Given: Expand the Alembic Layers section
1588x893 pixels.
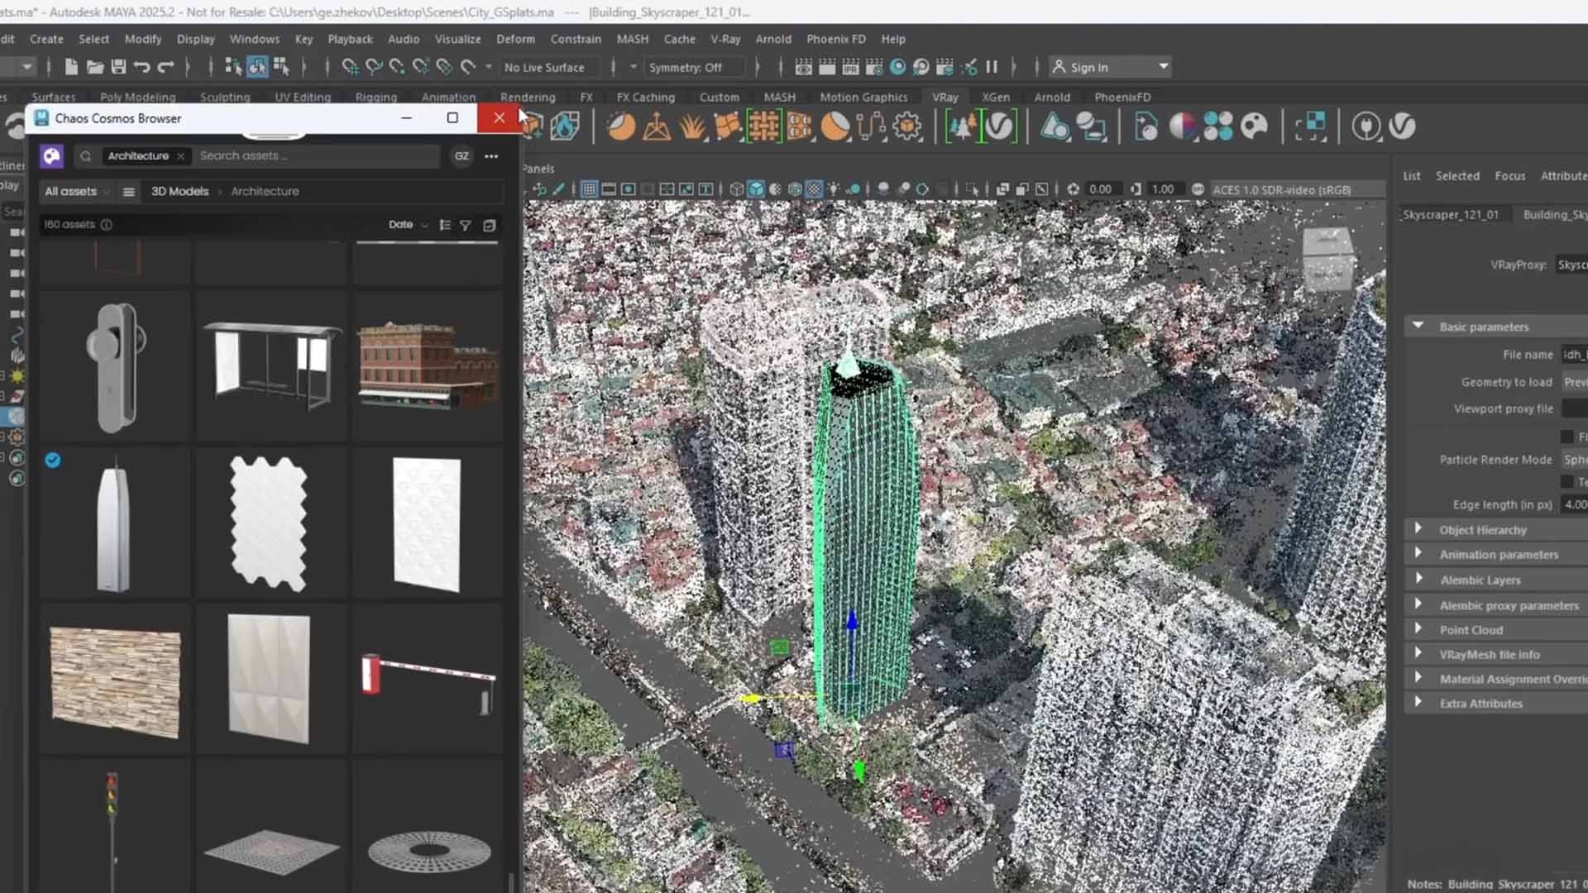Looking at the screenshot, I should (1418, 579).
